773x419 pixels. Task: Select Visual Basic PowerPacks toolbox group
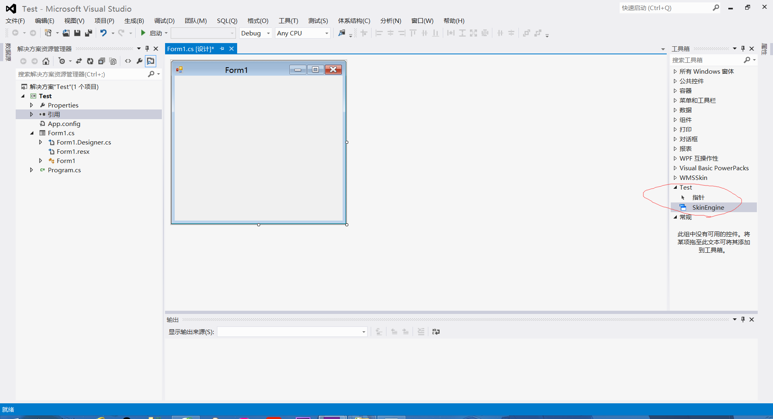[x=714, y=168]
